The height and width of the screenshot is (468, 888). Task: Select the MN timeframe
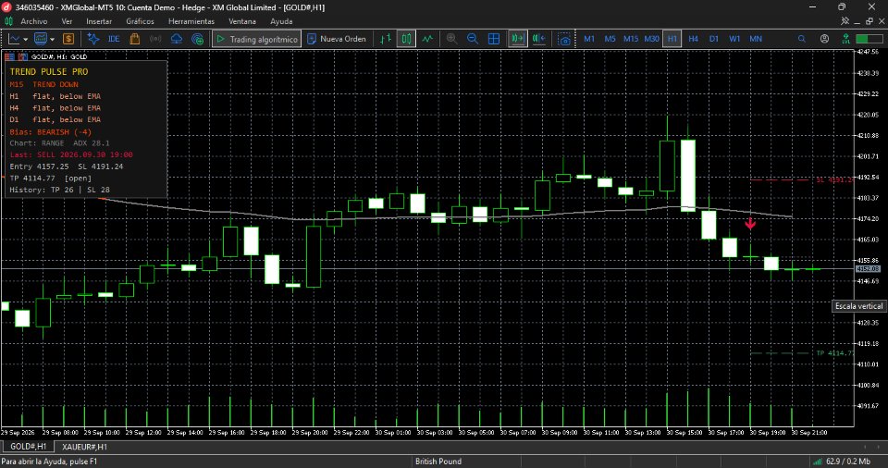coord(756,39)
